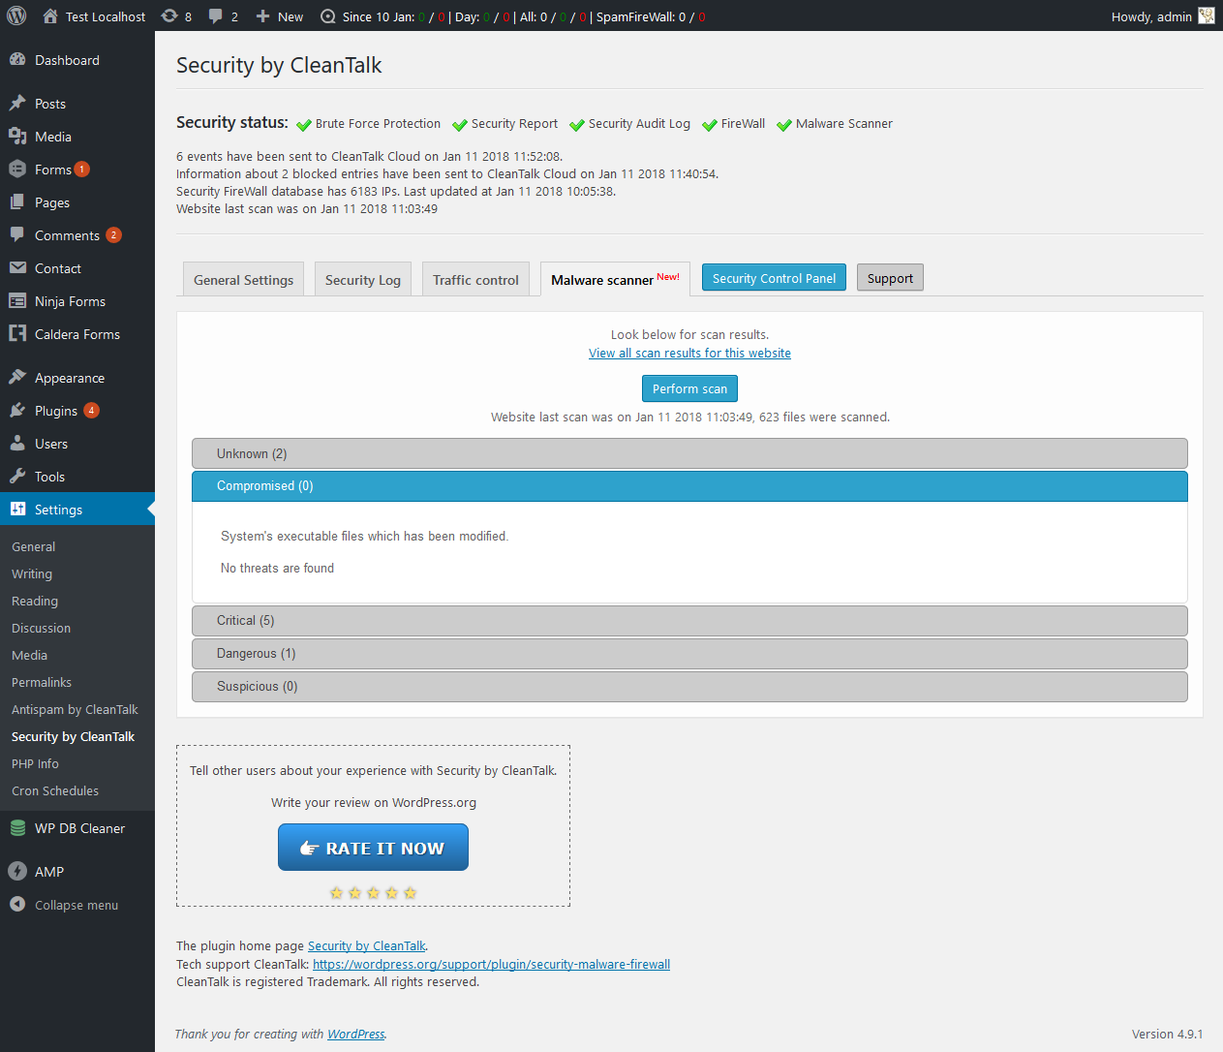The image size is (1223, 1052).
Task: Open the Security Control Panel button
Action: coord(774,278)
